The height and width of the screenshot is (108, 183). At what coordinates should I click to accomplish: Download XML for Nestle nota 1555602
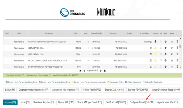[x=165, y=48]
